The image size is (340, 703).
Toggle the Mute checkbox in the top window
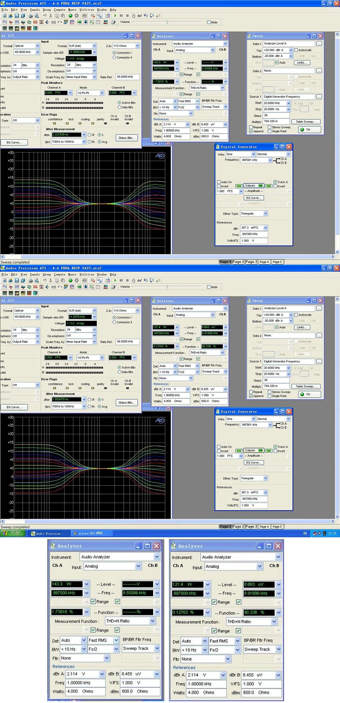209,22
